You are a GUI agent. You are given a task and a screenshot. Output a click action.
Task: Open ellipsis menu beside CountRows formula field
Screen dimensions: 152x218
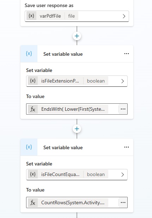tap(123, 202)
